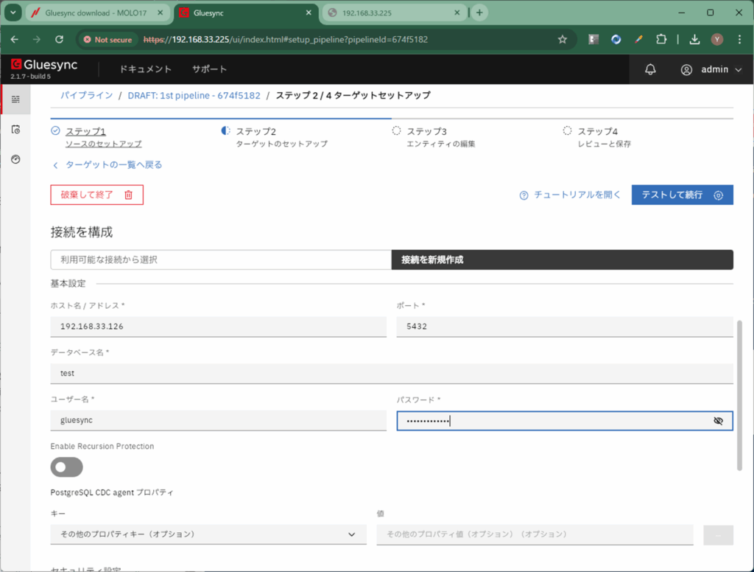Open the ドキュメント menu

pos(146,69)
